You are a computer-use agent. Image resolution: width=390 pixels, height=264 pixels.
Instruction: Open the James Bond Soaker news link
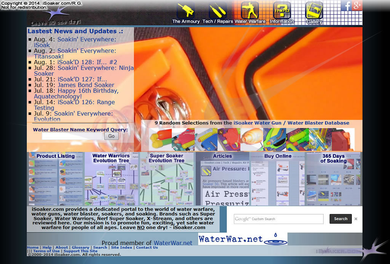[86, 85]
